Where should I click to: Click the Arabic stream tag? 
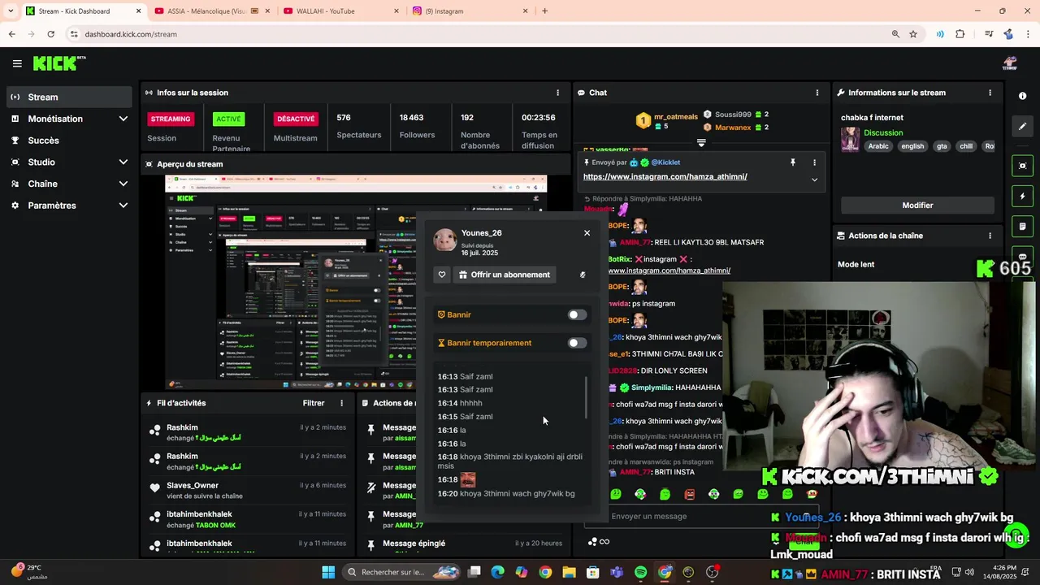click(878, 146)
